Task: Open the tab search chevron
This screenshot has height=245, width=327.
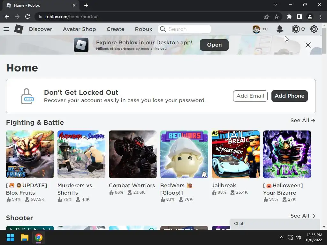Action: coord(276,4)
